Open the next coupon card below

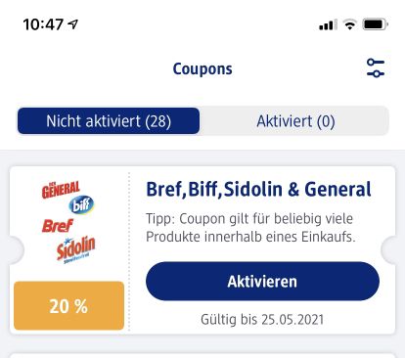tap(202, 355)
